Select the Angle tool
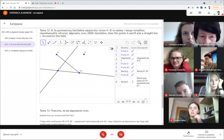This screenshot has width=224, height=140. tap(84, 42)
